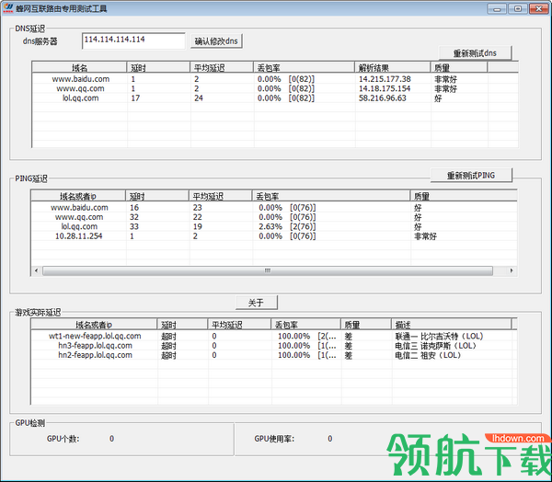The height and width of the screenshot is (482, 552).
Task: Click DNS table 丢包率 column header
Action: coord(304,67)
